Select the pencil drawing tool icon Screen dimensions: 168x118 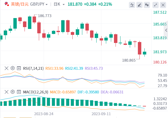coord(139,5)
